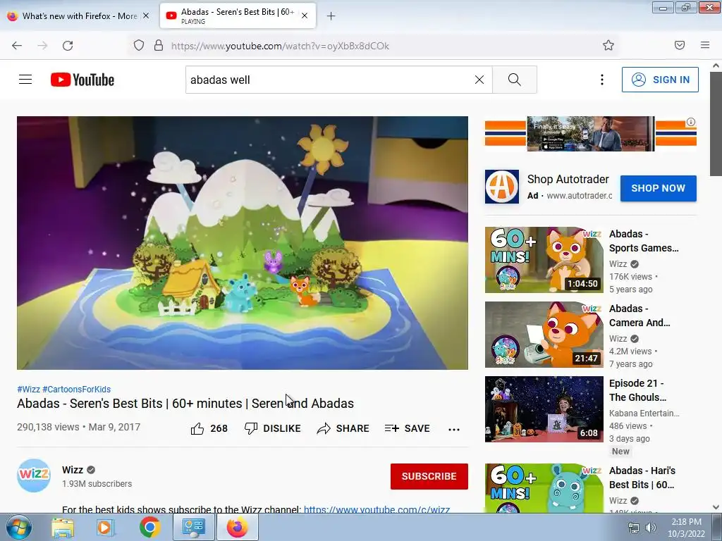Click the video player to pause
Image resolution: width=722 pixels, height=541 pixels.
[243, 243]
